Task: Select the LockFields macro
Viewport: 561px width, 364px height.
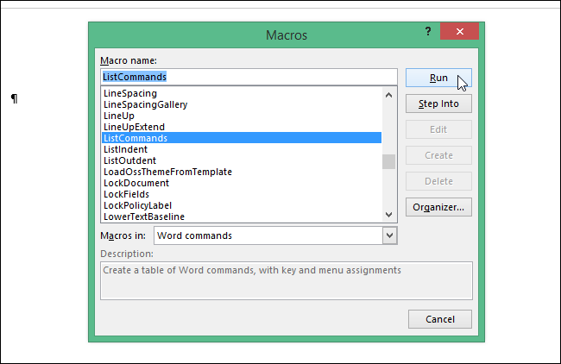Action: [242, 194]
